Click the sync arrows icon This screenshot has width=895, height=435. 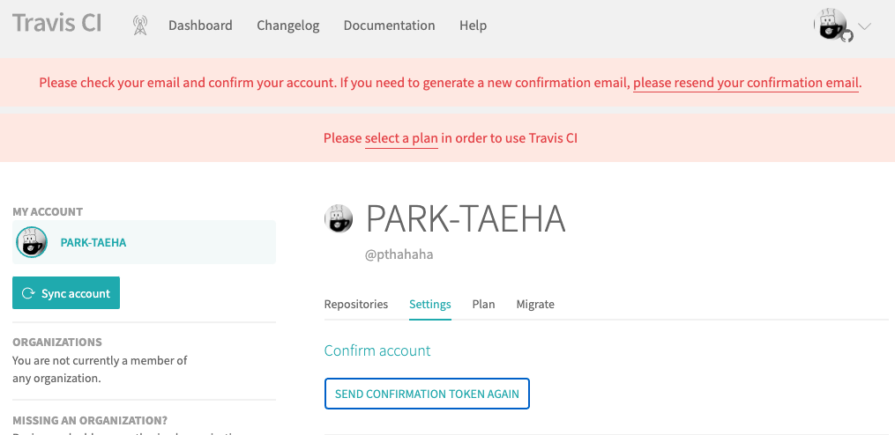click(28, 293)
